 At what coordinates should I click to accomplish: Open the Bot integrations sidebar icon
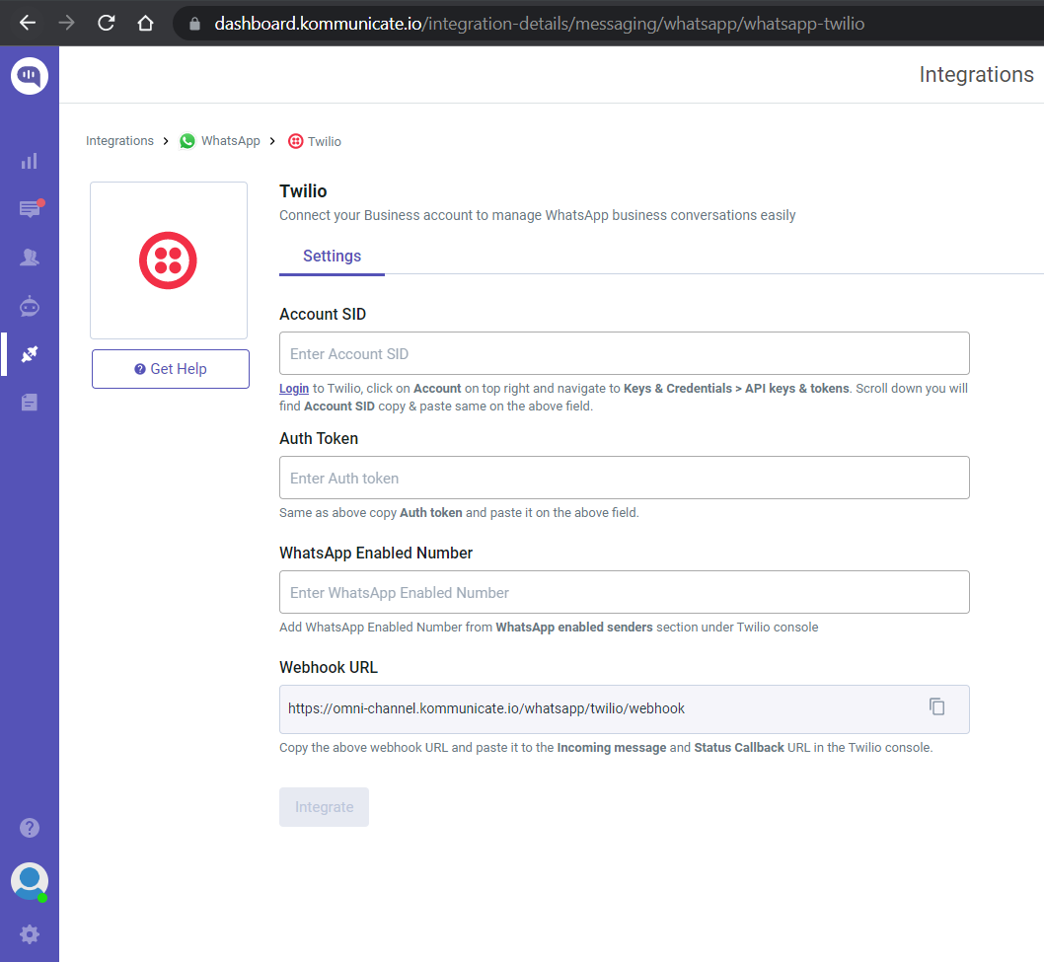[30, 306]
